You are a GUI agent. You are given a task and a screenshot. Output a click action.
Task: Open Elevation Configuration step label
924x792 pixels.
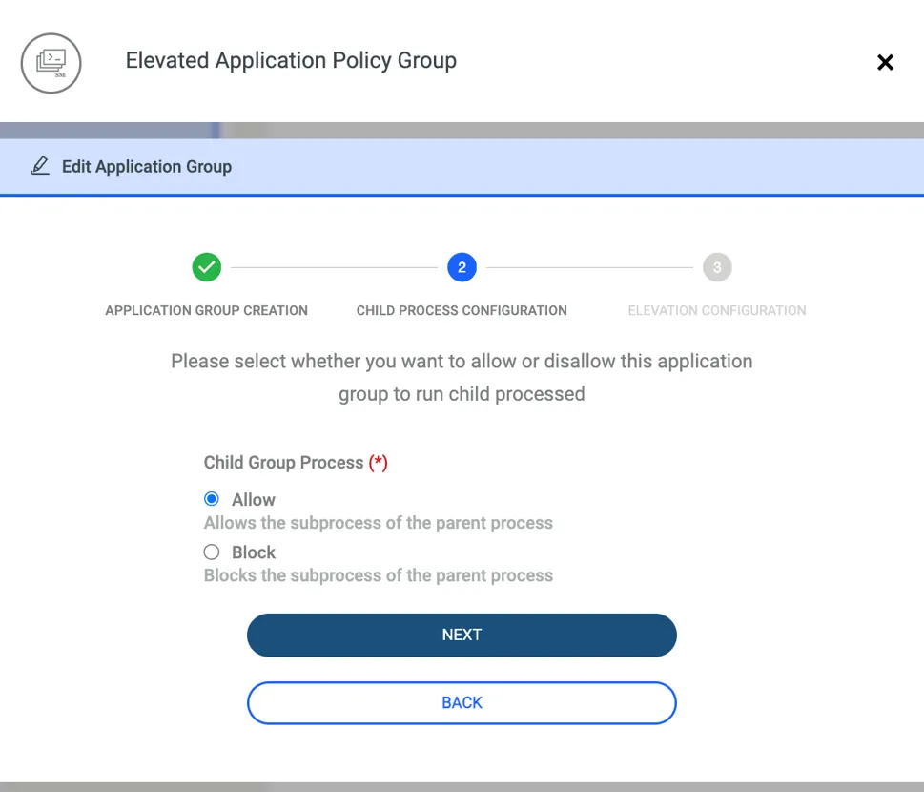pyautogui.click(x=717, y=310)
